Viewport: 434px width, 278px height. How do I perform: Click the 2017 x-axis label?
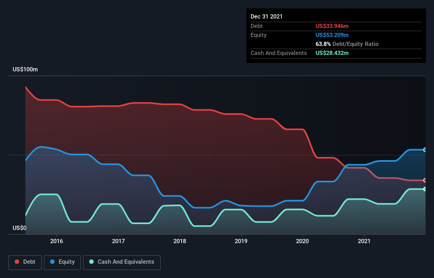[118, 241]
